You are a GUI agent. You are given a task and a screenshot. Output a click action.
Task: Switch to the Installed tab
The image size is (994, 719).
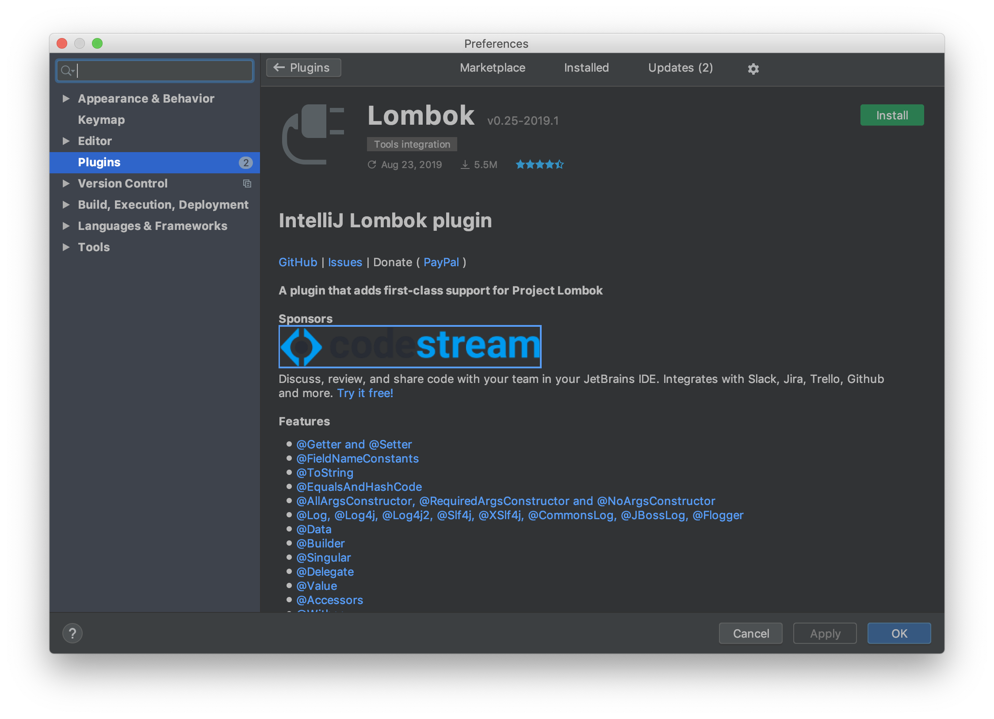click(x=586, y=68)
